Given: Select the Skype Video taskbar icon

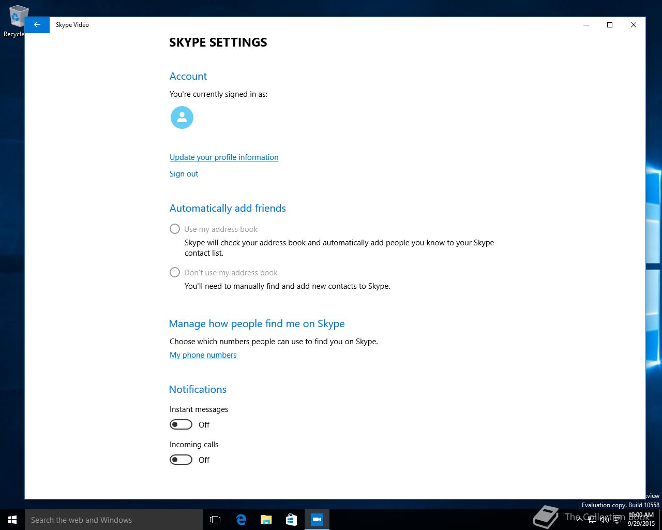Looking at the screenshot, I should coord(317,520).
